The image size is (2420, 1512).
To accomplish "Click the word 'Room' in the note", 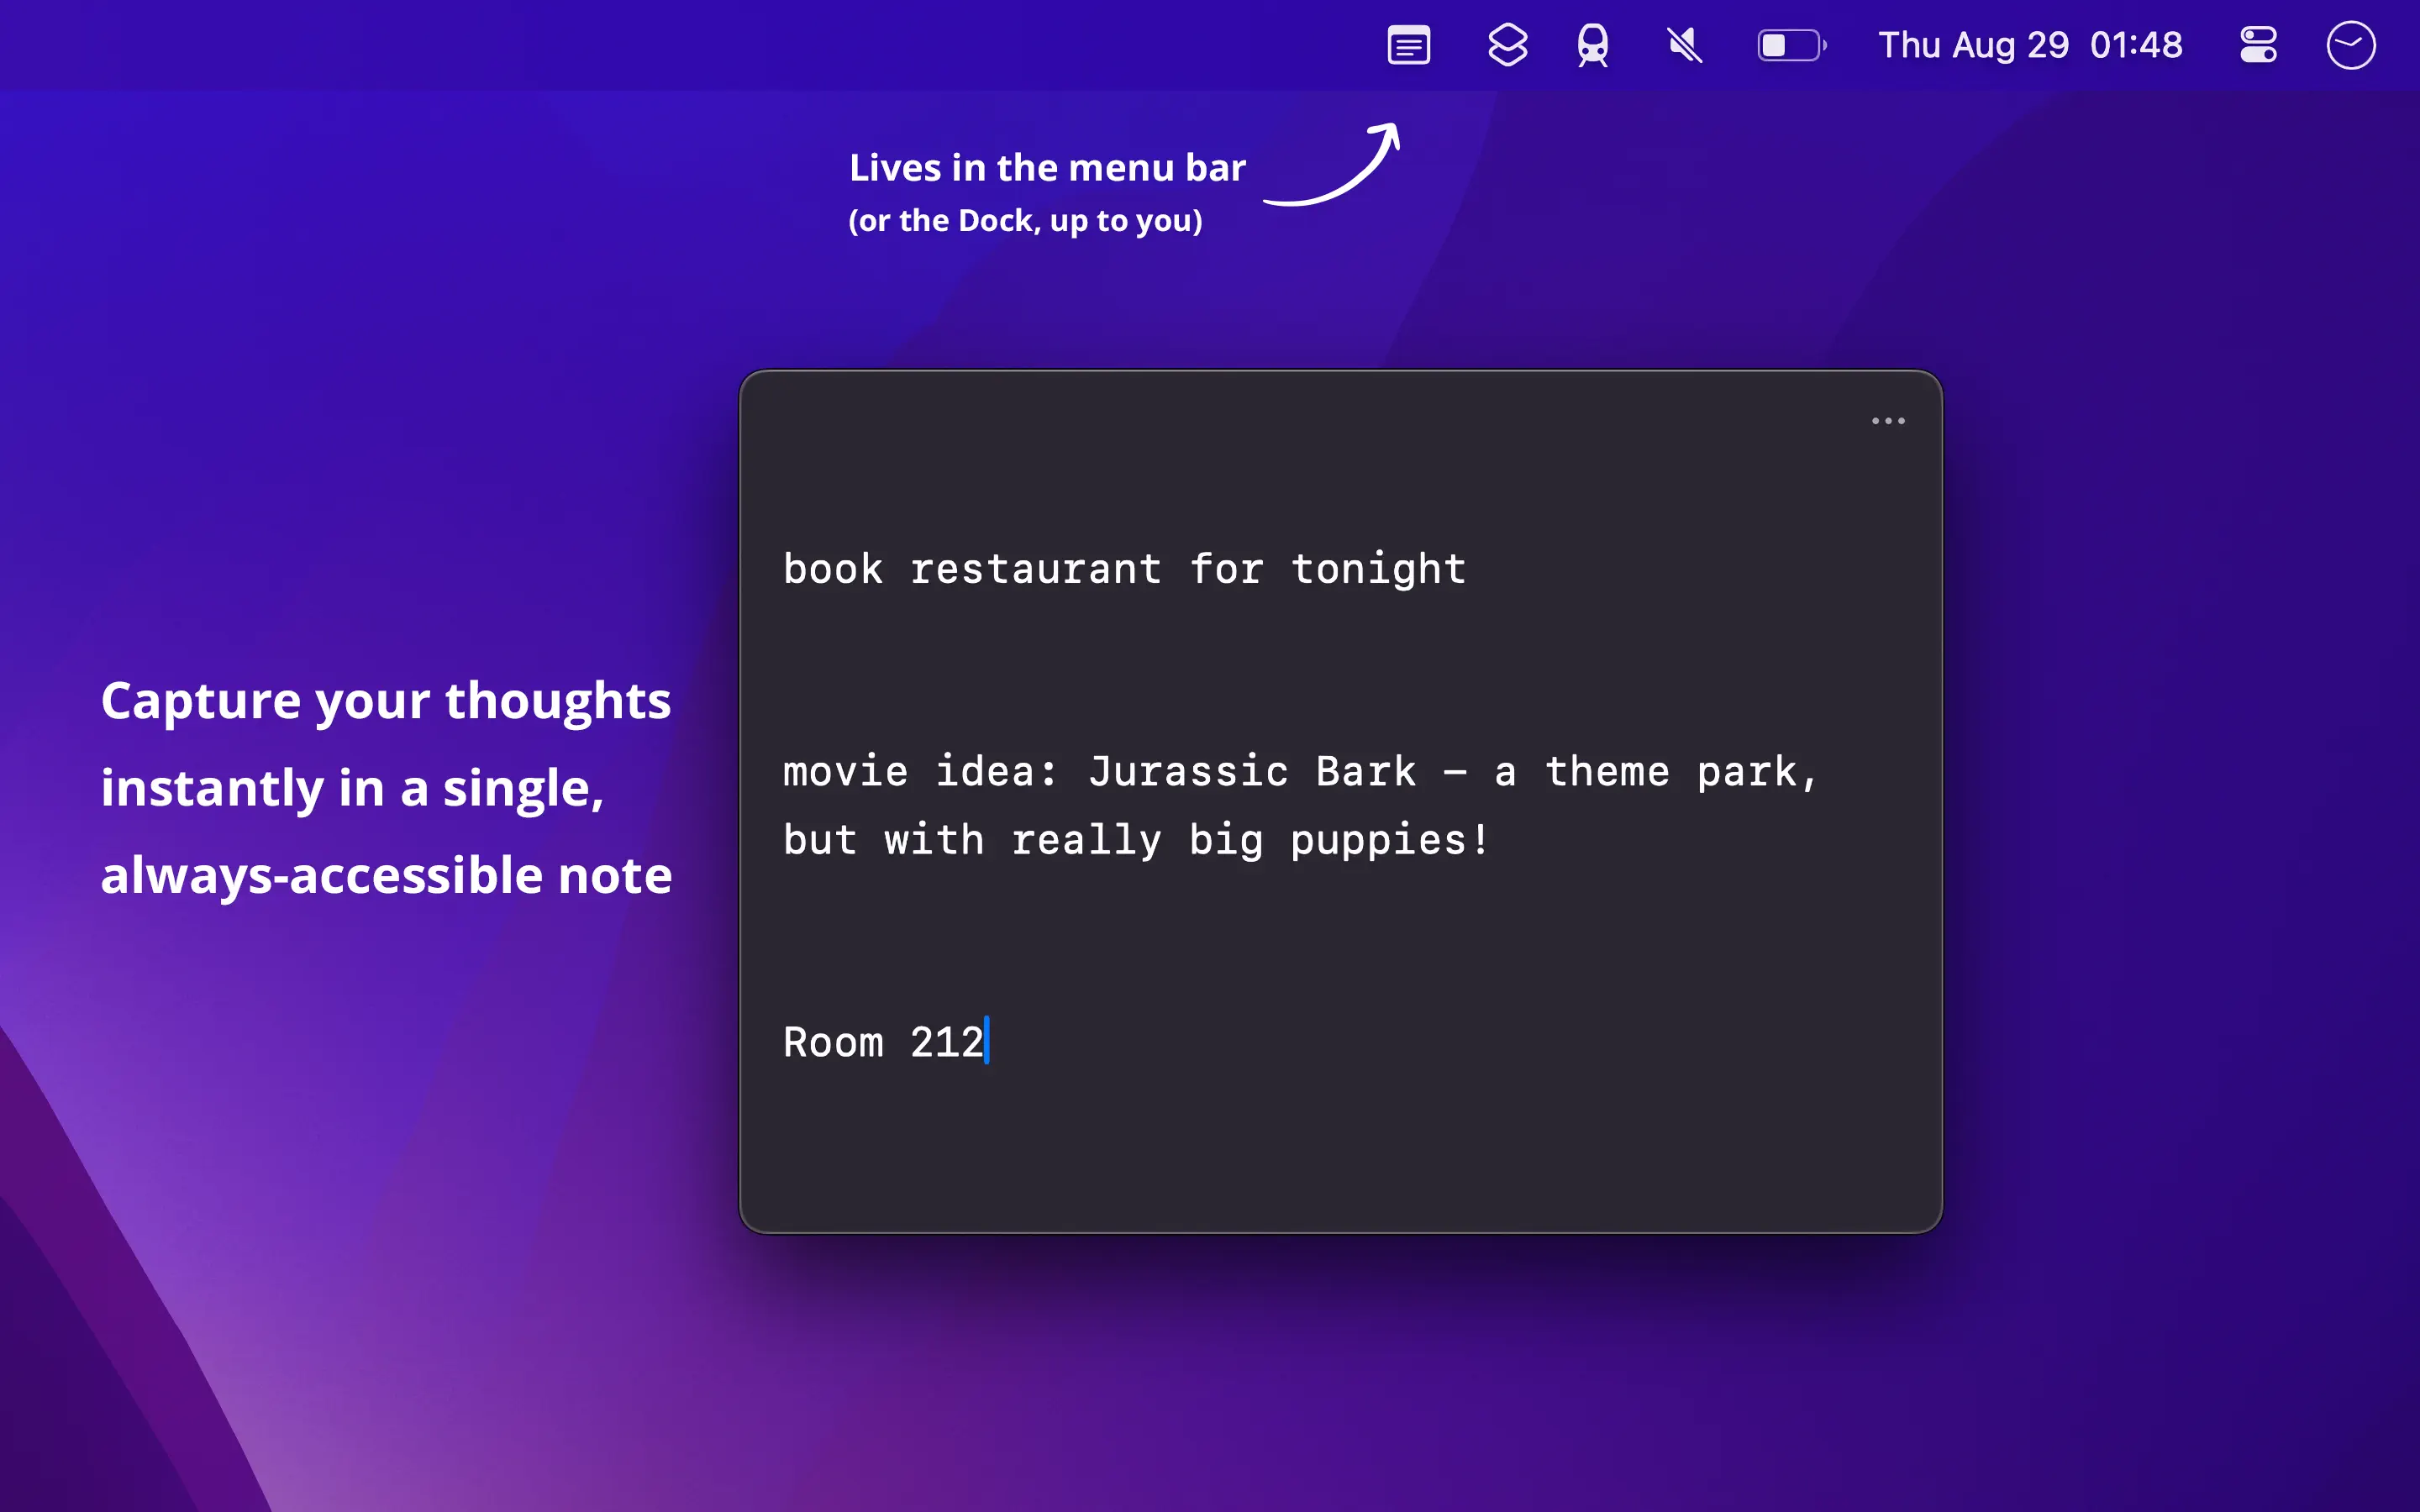I will pyautogui.click(x=833, y=1042).
